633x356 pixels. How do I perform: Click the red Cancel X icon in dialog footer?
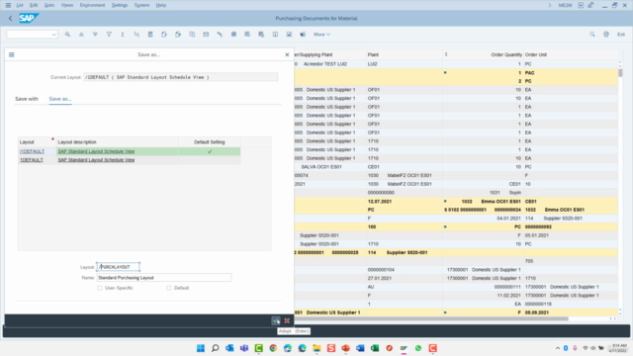(287, 320)
